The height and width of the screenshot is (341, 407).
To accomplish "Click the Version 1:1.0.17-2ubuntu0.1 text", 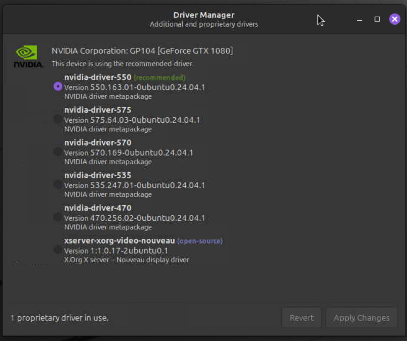I will pyautogui.click(x=116, y=251).
